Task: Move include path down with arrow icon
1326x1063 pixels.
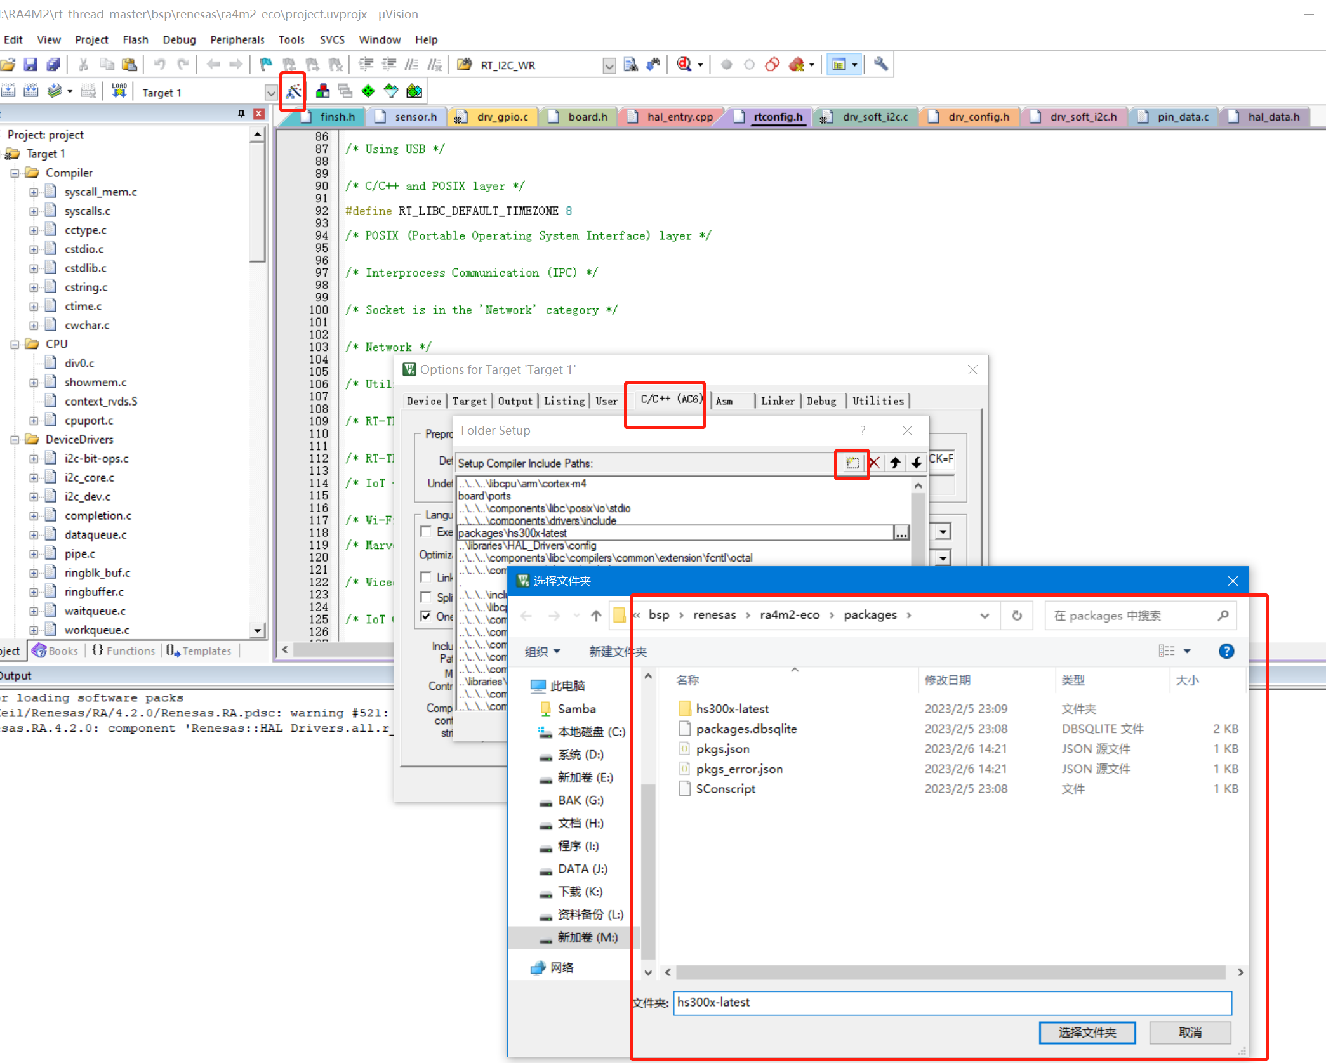Action: tap(916, 463)
